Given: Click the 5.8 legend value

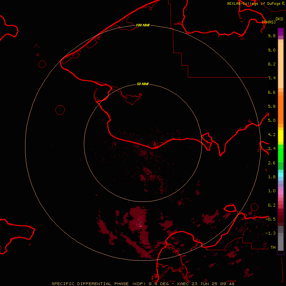Looking at the screenshot, I should (x=272, y=106).
